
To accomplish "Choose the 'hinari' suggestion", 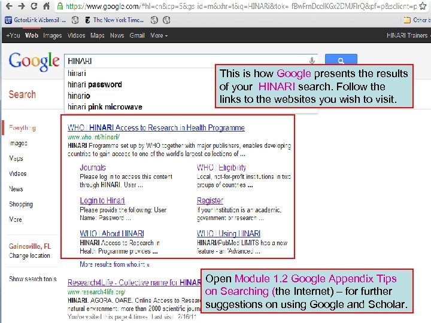I will pyautogui.click(x=77, y=74).
